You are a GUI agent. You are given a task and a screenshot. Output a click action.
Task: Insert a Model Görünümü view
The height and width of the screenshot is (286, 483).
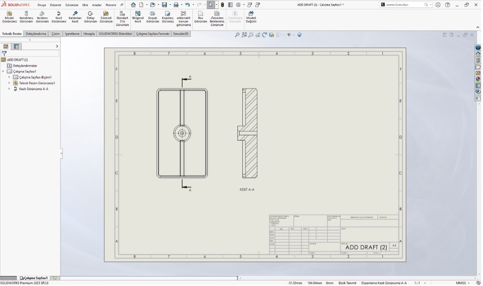tap(9, 17)
